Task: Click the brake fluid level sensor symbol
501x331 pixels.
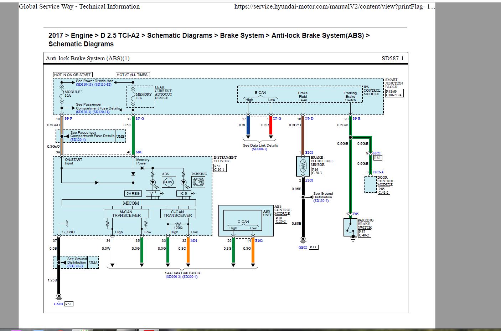Action: point(303,166)
